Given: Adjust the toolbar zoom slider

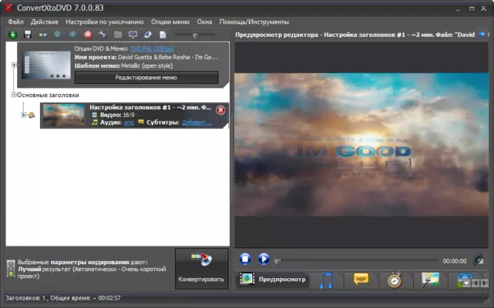Looking at the screenshot, I should tap(195, 35).
